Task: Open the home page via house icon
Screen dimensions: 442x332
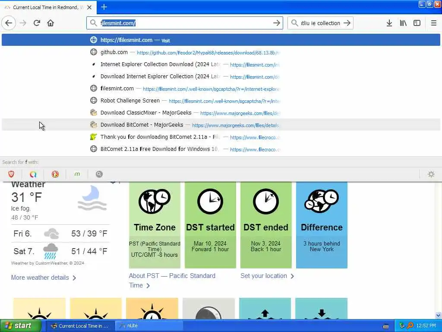Action: tap(51, 23)
